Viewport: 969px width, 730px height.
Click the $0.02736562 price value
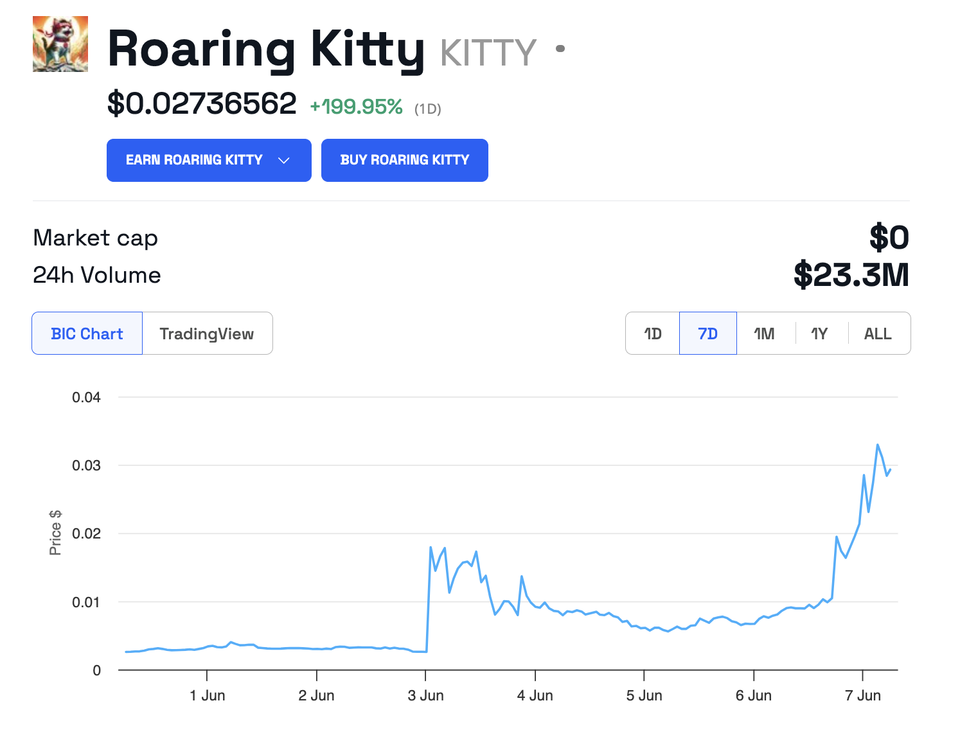[202, 104]
